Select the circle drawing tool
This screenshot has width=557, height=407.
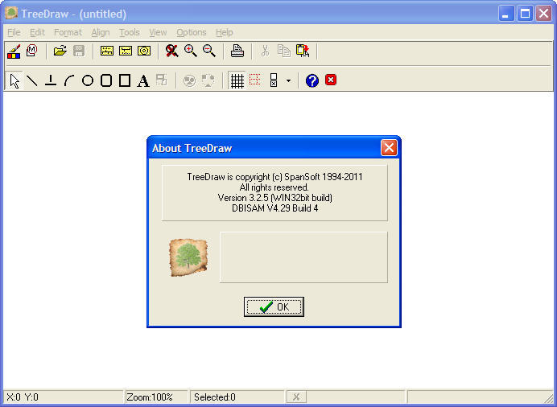tap(88, 80)
